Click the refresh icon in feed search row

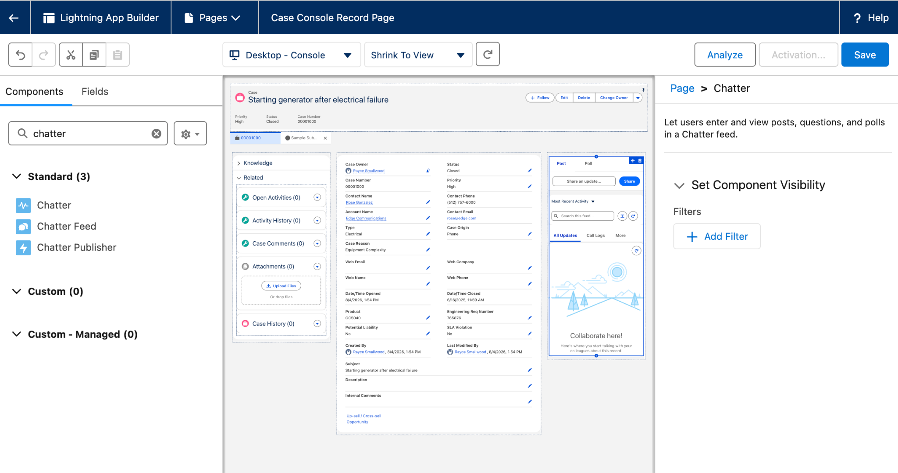[x=633, y=216]
